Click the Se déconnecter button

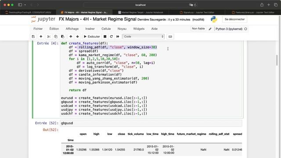click(234, 19)
